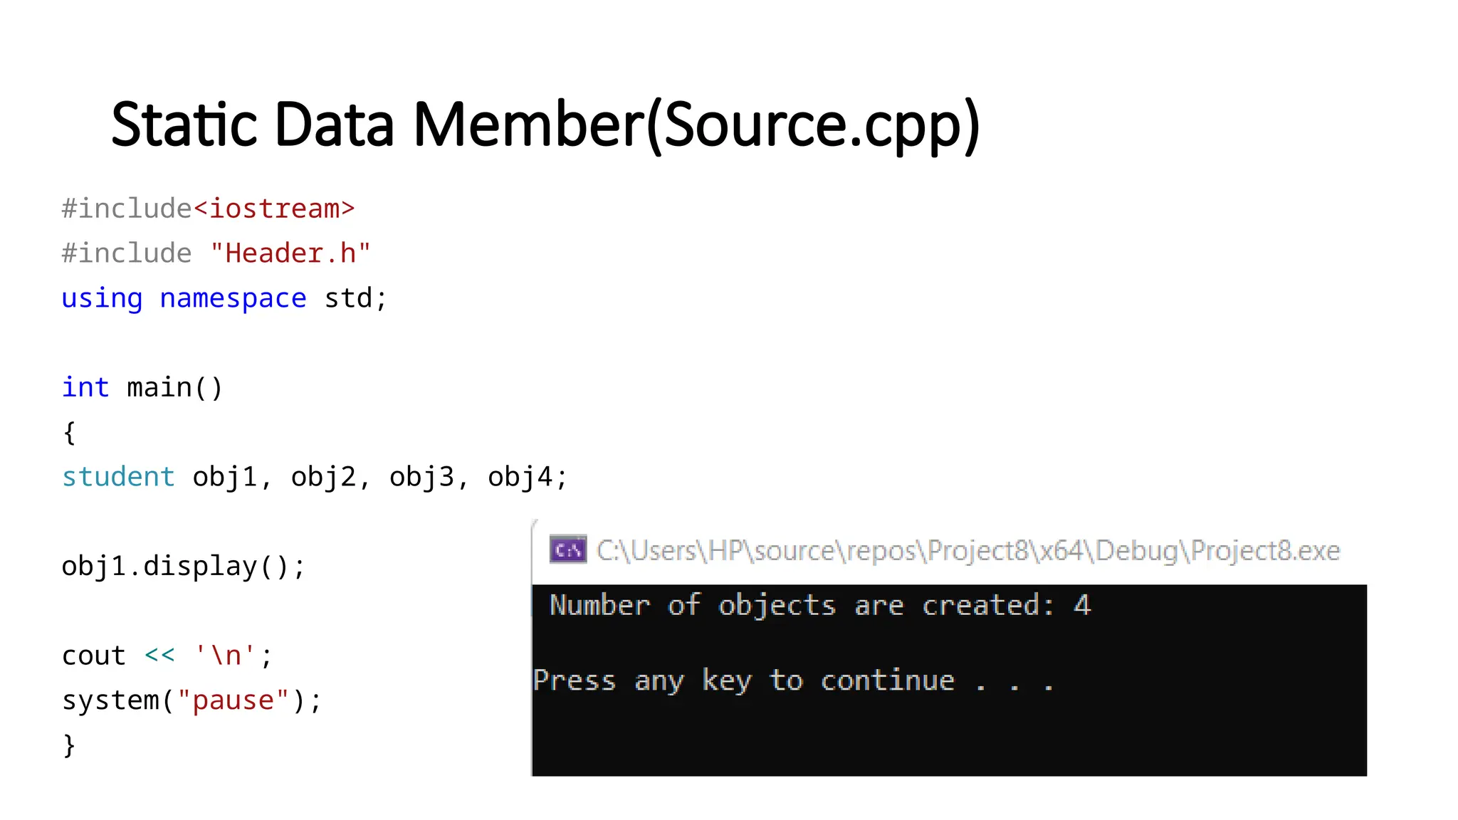Click the iostream include line

tap(208, 209)
